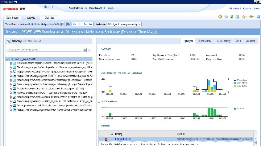
Task: Click the SLA Ok green legend swatch
Action: (235, 109)
